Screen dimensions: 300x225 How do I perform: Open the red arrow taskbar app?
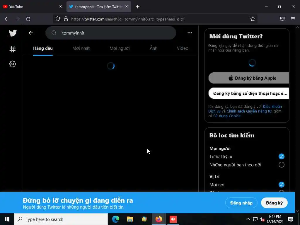pyautogui.click(x=173, y=219)
